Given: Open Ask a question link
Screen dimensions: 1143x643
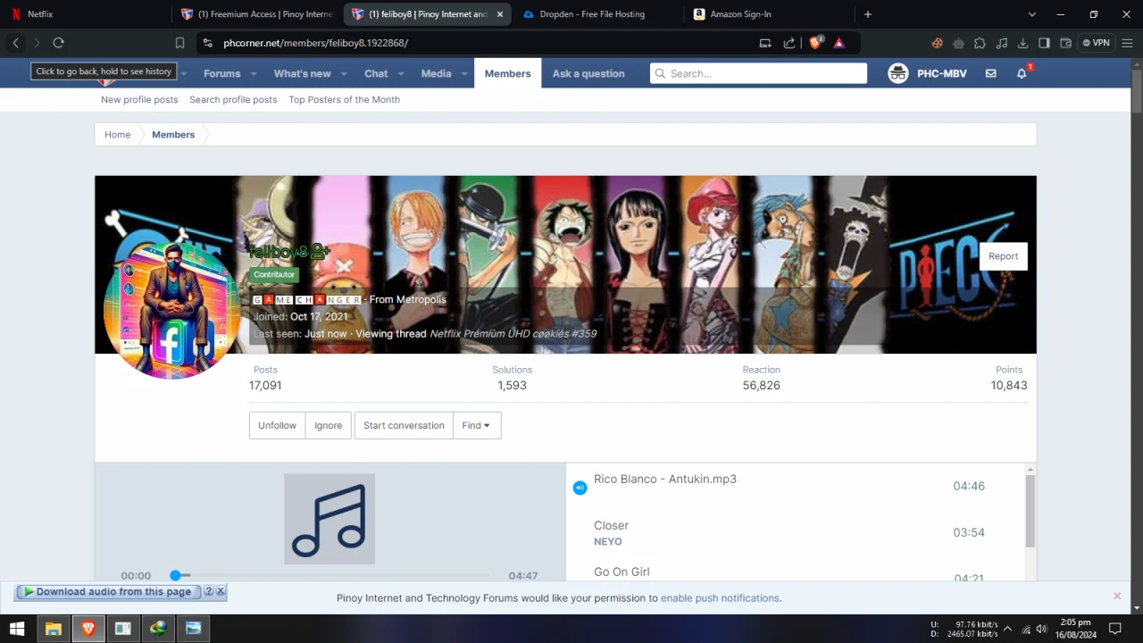Looking at the screenshot, I should [588, 74].
